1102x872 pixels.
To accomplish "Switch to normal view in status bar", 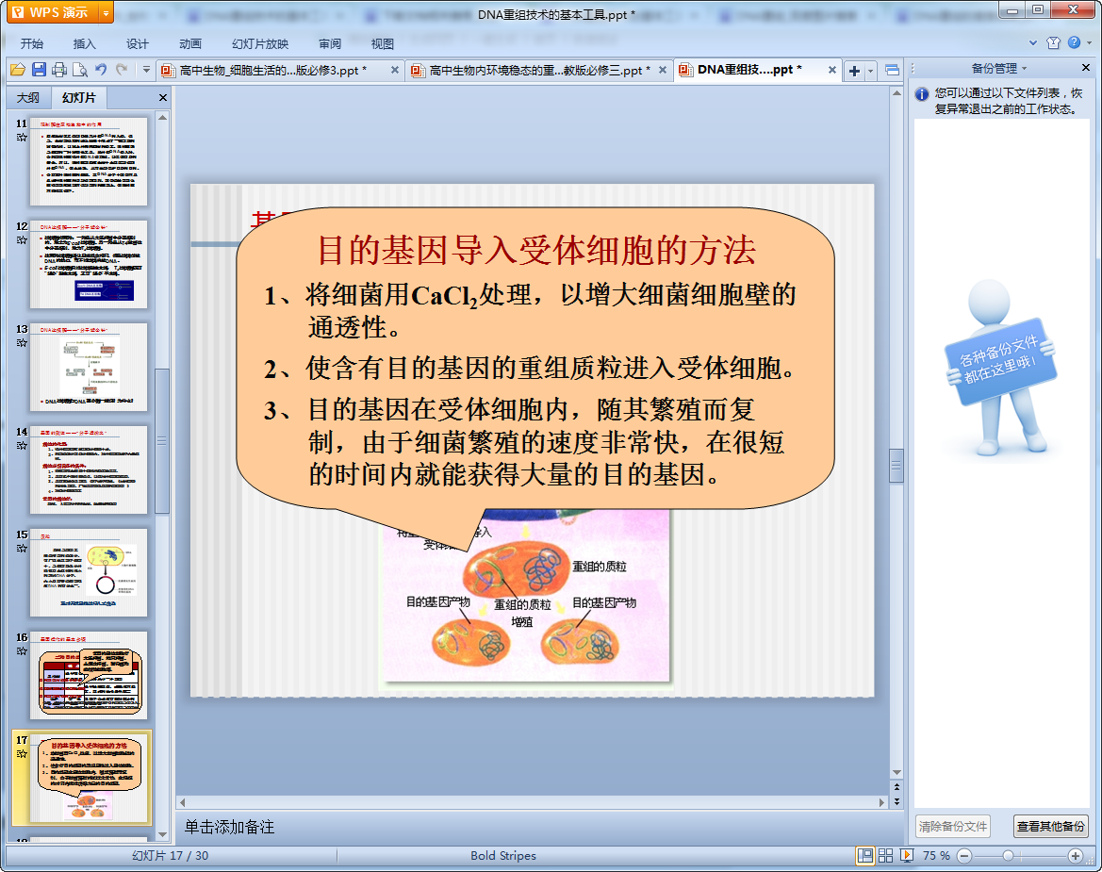I will [x=865, y=855].
